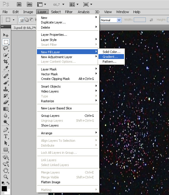Switch to the 3.psd document tab
Screen dimensions: 169x195
pos(25,28)
